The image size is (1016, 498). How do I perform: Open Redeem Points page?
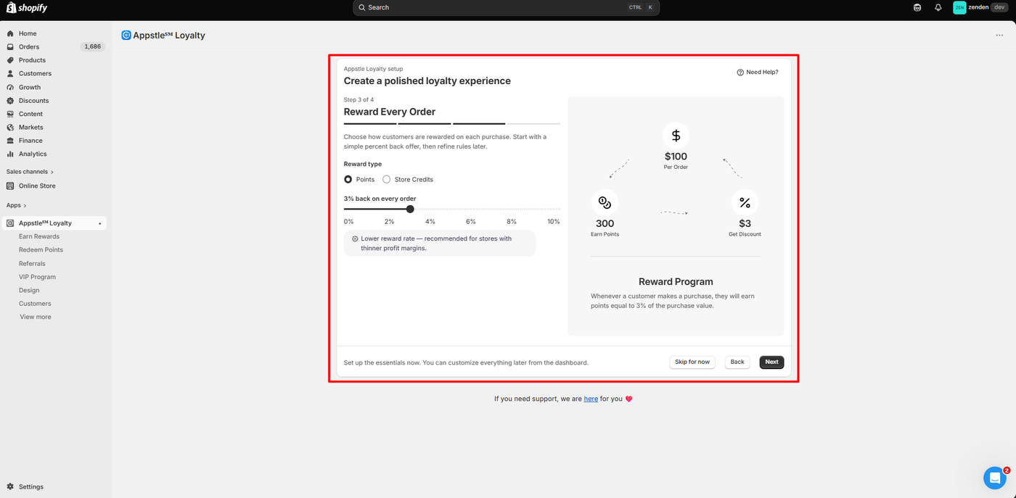tap(41, 250)
